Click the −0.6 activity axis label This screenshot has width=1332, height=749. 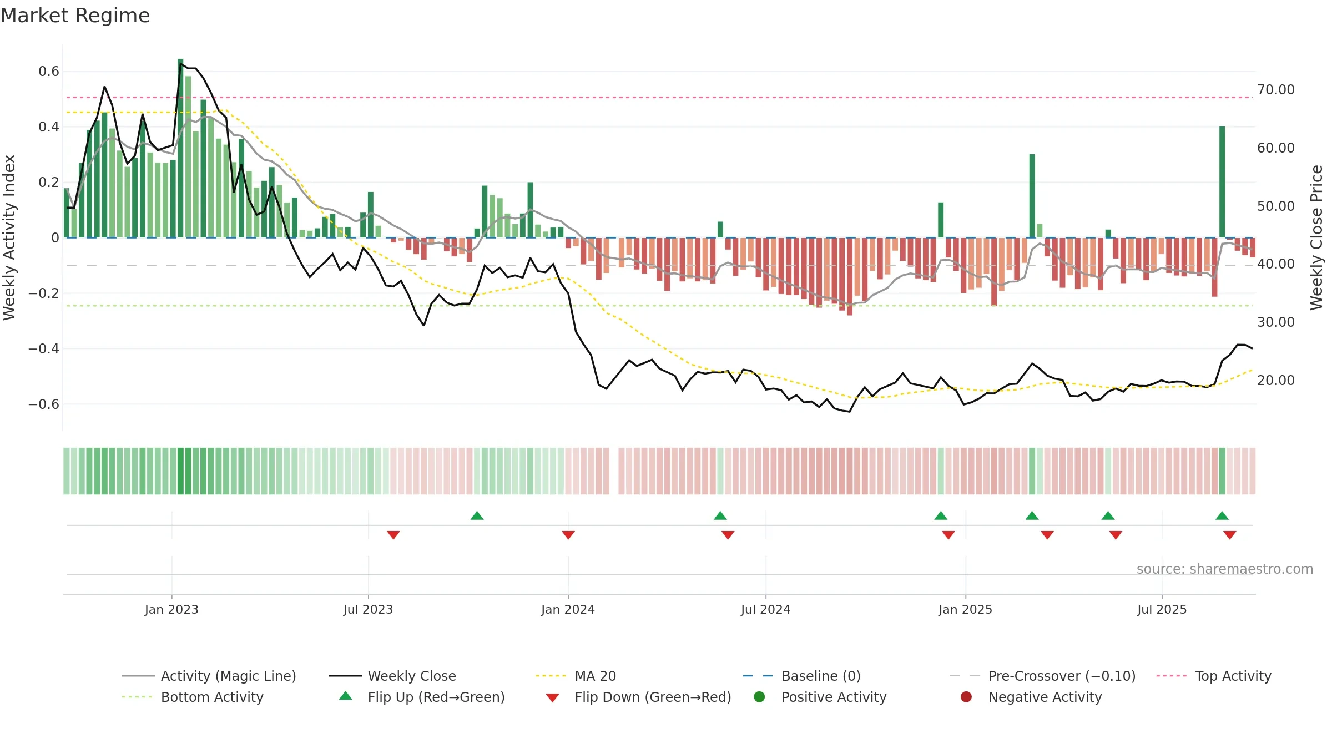click(x=44, y=404)
